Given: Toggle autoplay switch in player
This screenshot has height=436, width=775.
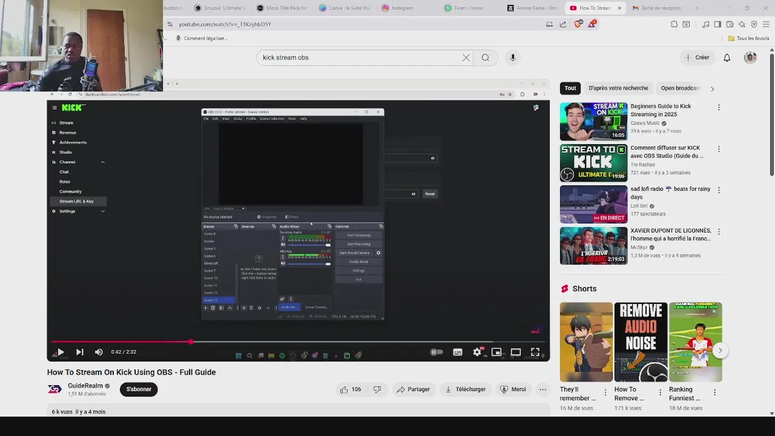Looking at the screenshot, I should click(x=436, y=352).
